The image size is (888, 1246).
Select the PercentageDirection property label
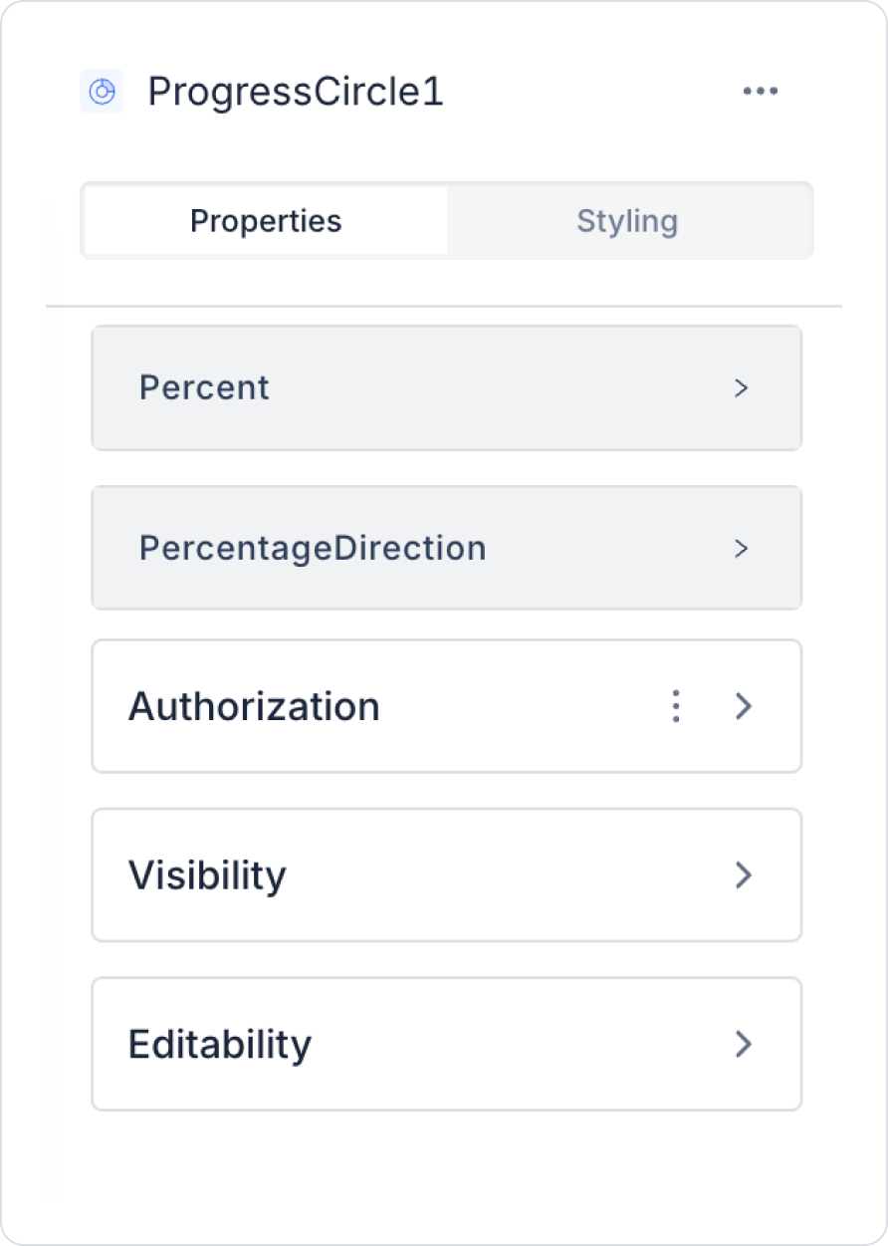tap(313, 548)
